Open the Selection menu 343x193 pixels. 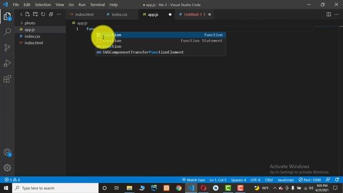coord(43,5)
